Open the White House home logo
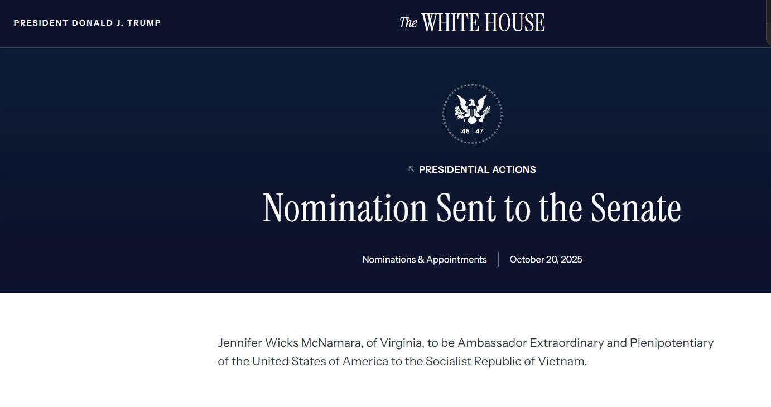 point(472,23)
